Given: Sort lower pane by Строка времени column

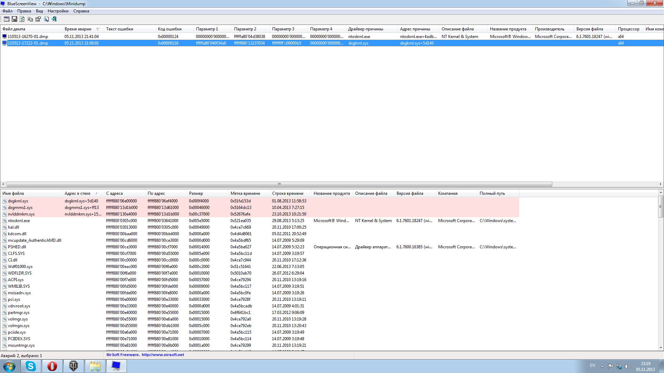Looking at the screenshot, I should pos(290,193).
